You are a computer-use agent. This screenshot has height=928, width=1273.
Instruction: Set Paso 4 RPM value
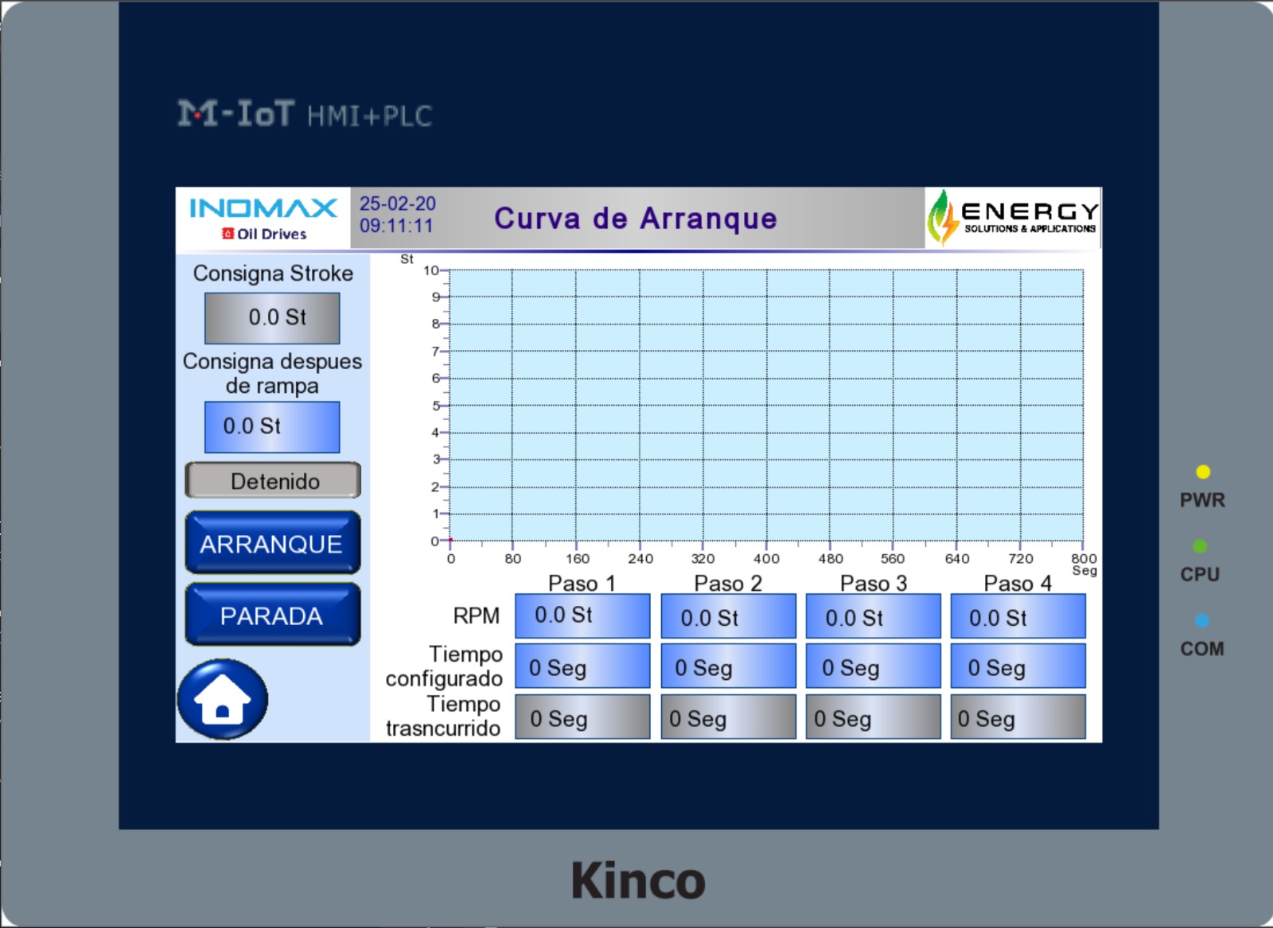point(1018,616)
